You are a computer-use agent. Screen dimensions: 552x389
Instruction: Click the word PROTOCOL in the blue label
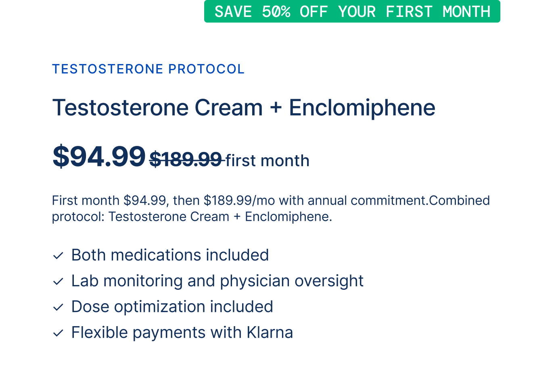click(206, 69)
